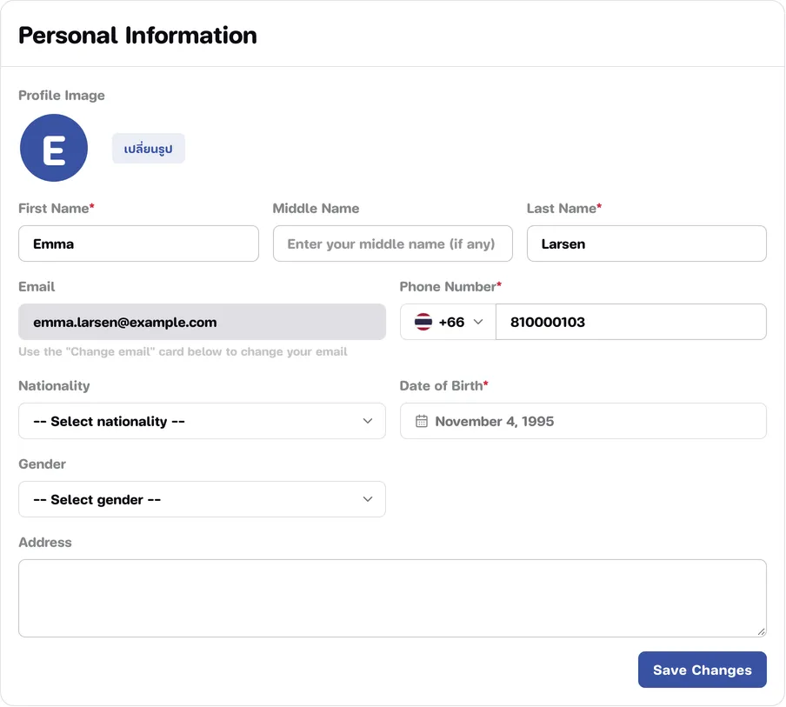This screenshot has width=786, height=707.
Task: Click the blue E profile avatar
Action: tap(54, 148)
